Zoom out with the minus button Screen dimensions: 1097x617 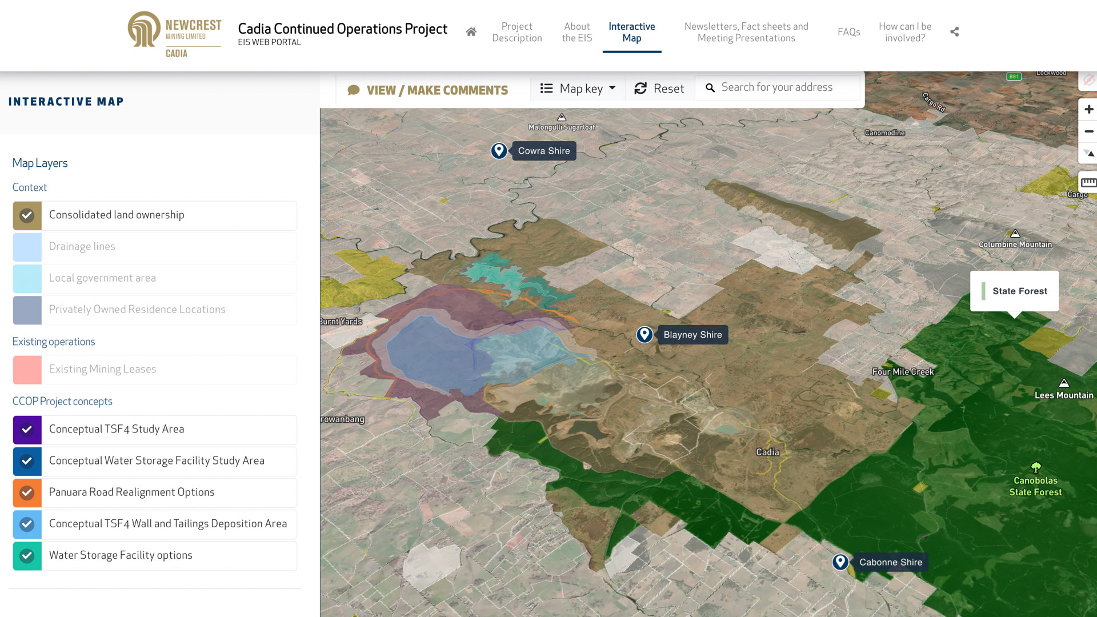point(1088,131)
